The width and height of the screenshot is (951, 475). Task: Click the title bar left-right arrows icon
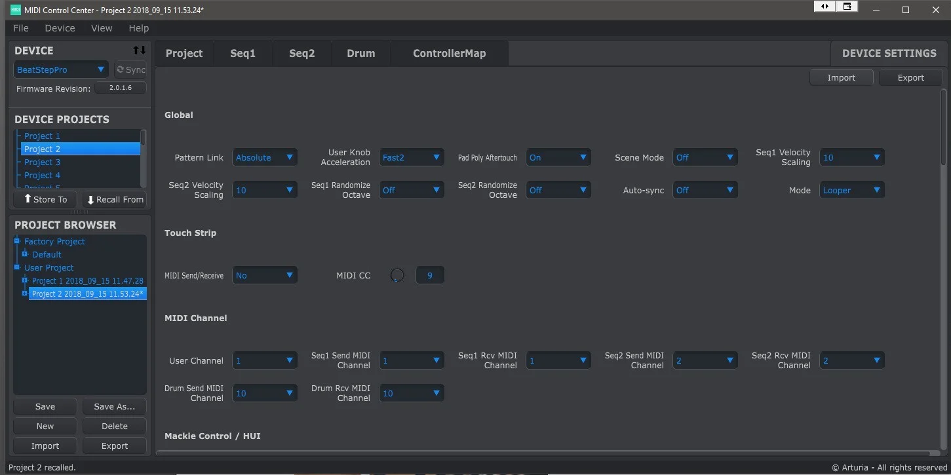(x=825, y=7)
